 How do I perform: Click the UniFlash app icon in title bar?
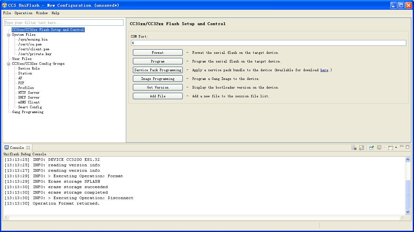click(x=5, y=5)
